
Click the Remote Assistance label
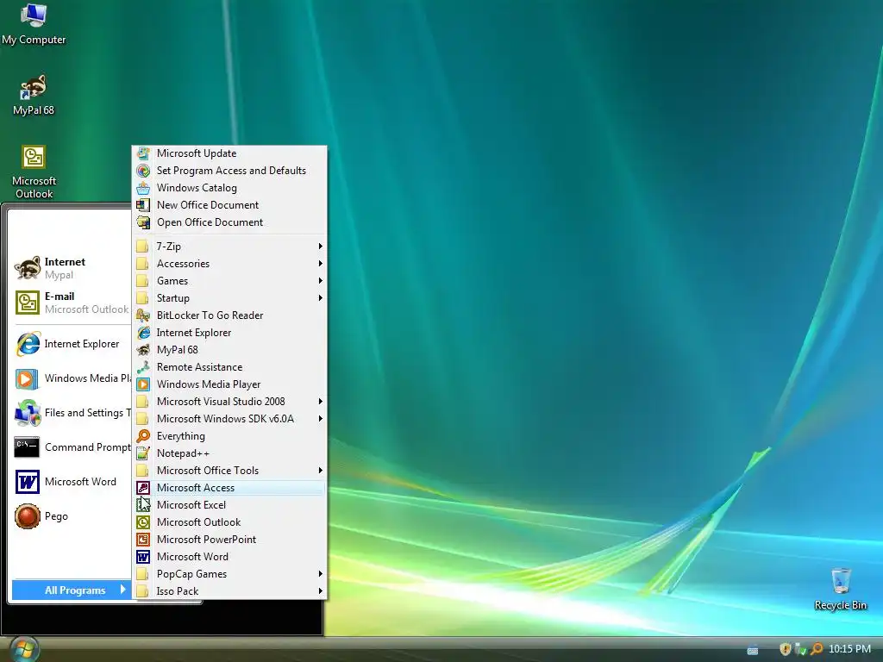pyautogui.click(x=199, y=367)
